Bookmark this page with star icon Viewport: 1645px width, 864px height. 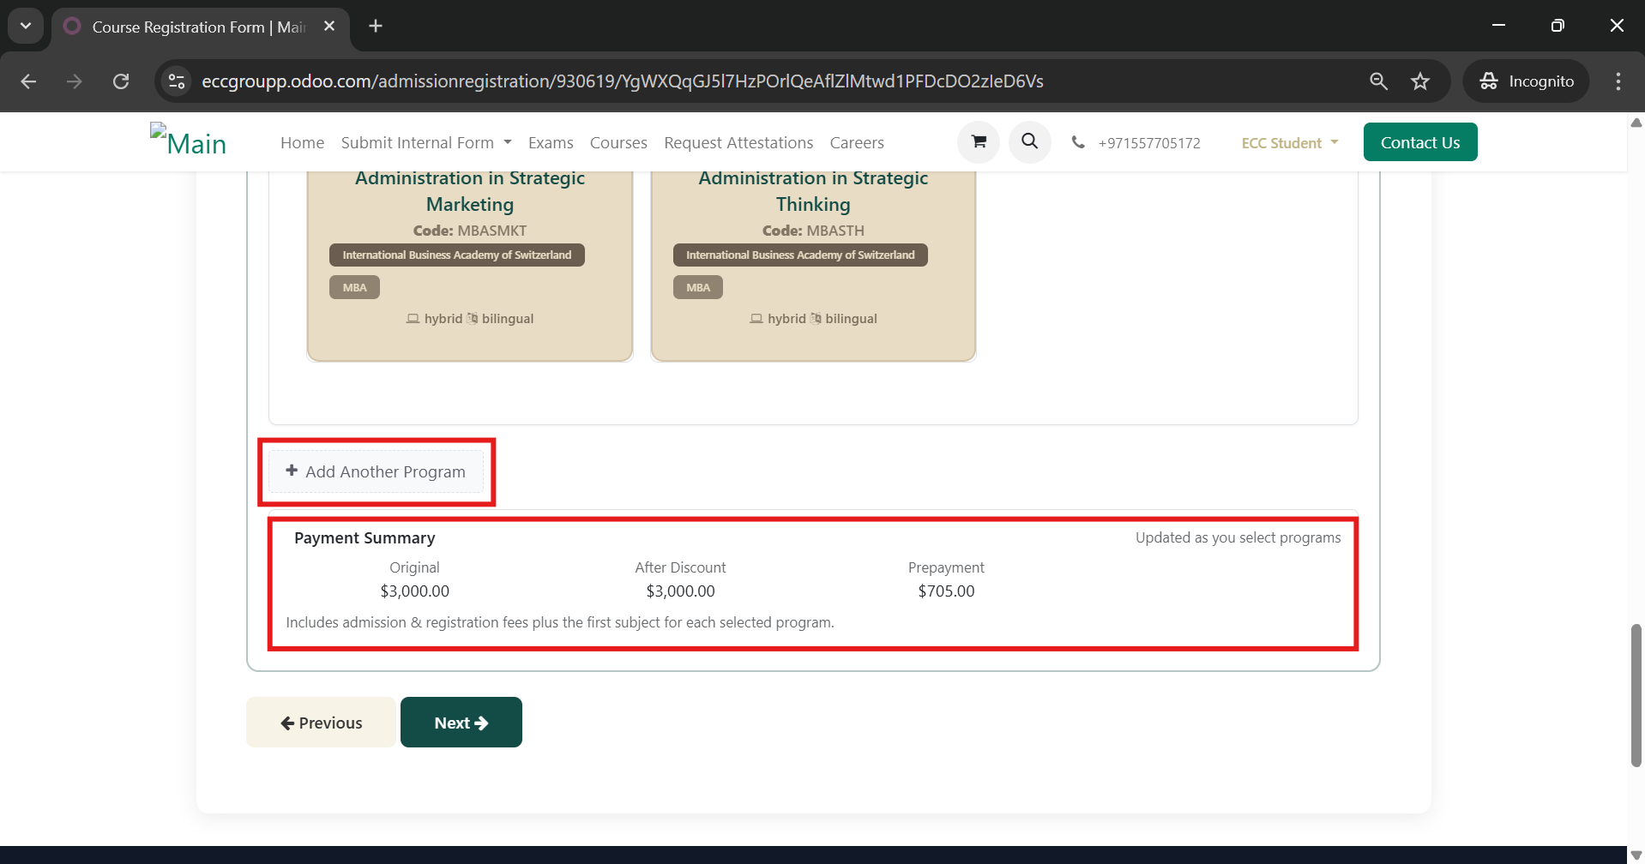(x=1420, y=81)
